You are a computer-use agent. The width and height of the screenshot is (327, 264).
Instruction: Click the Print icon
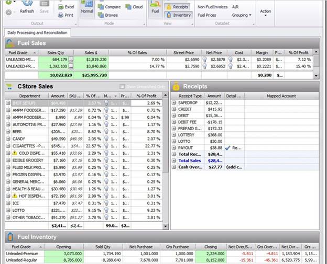point(66,15)
